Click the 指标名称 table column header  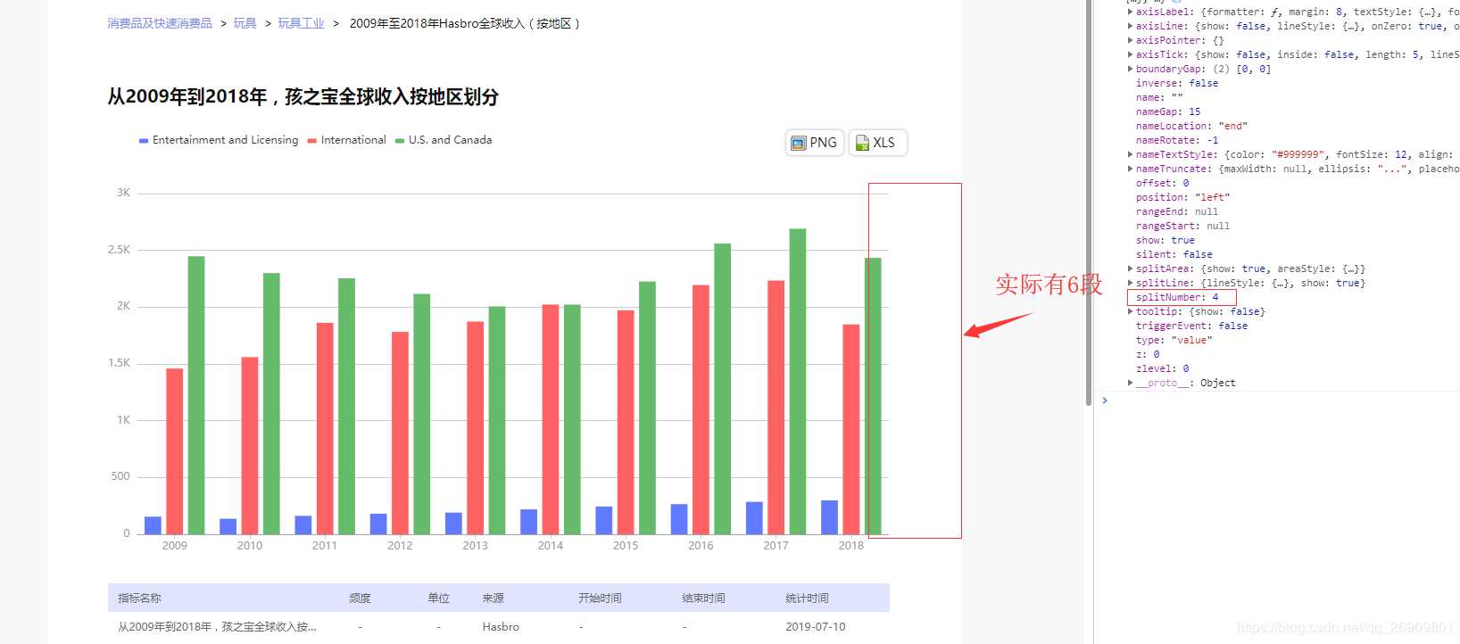coord(140,599)
